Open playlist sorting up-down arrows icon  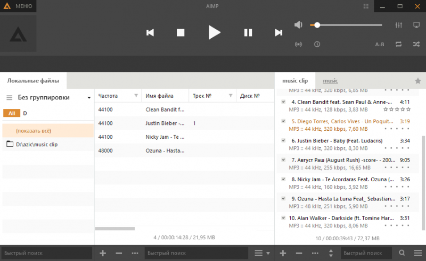pos(331,253)
